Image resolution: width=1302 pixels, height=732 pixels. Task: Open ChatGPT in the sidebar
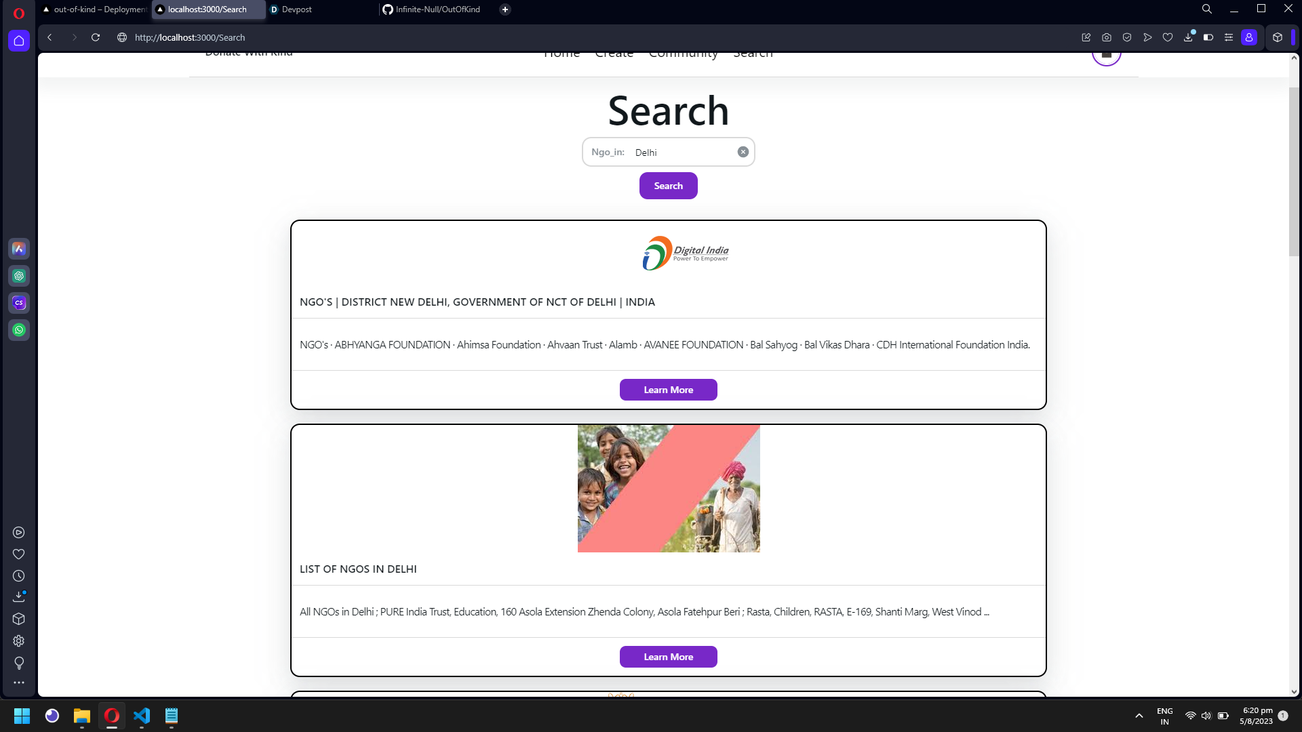(x=19, y=276)
